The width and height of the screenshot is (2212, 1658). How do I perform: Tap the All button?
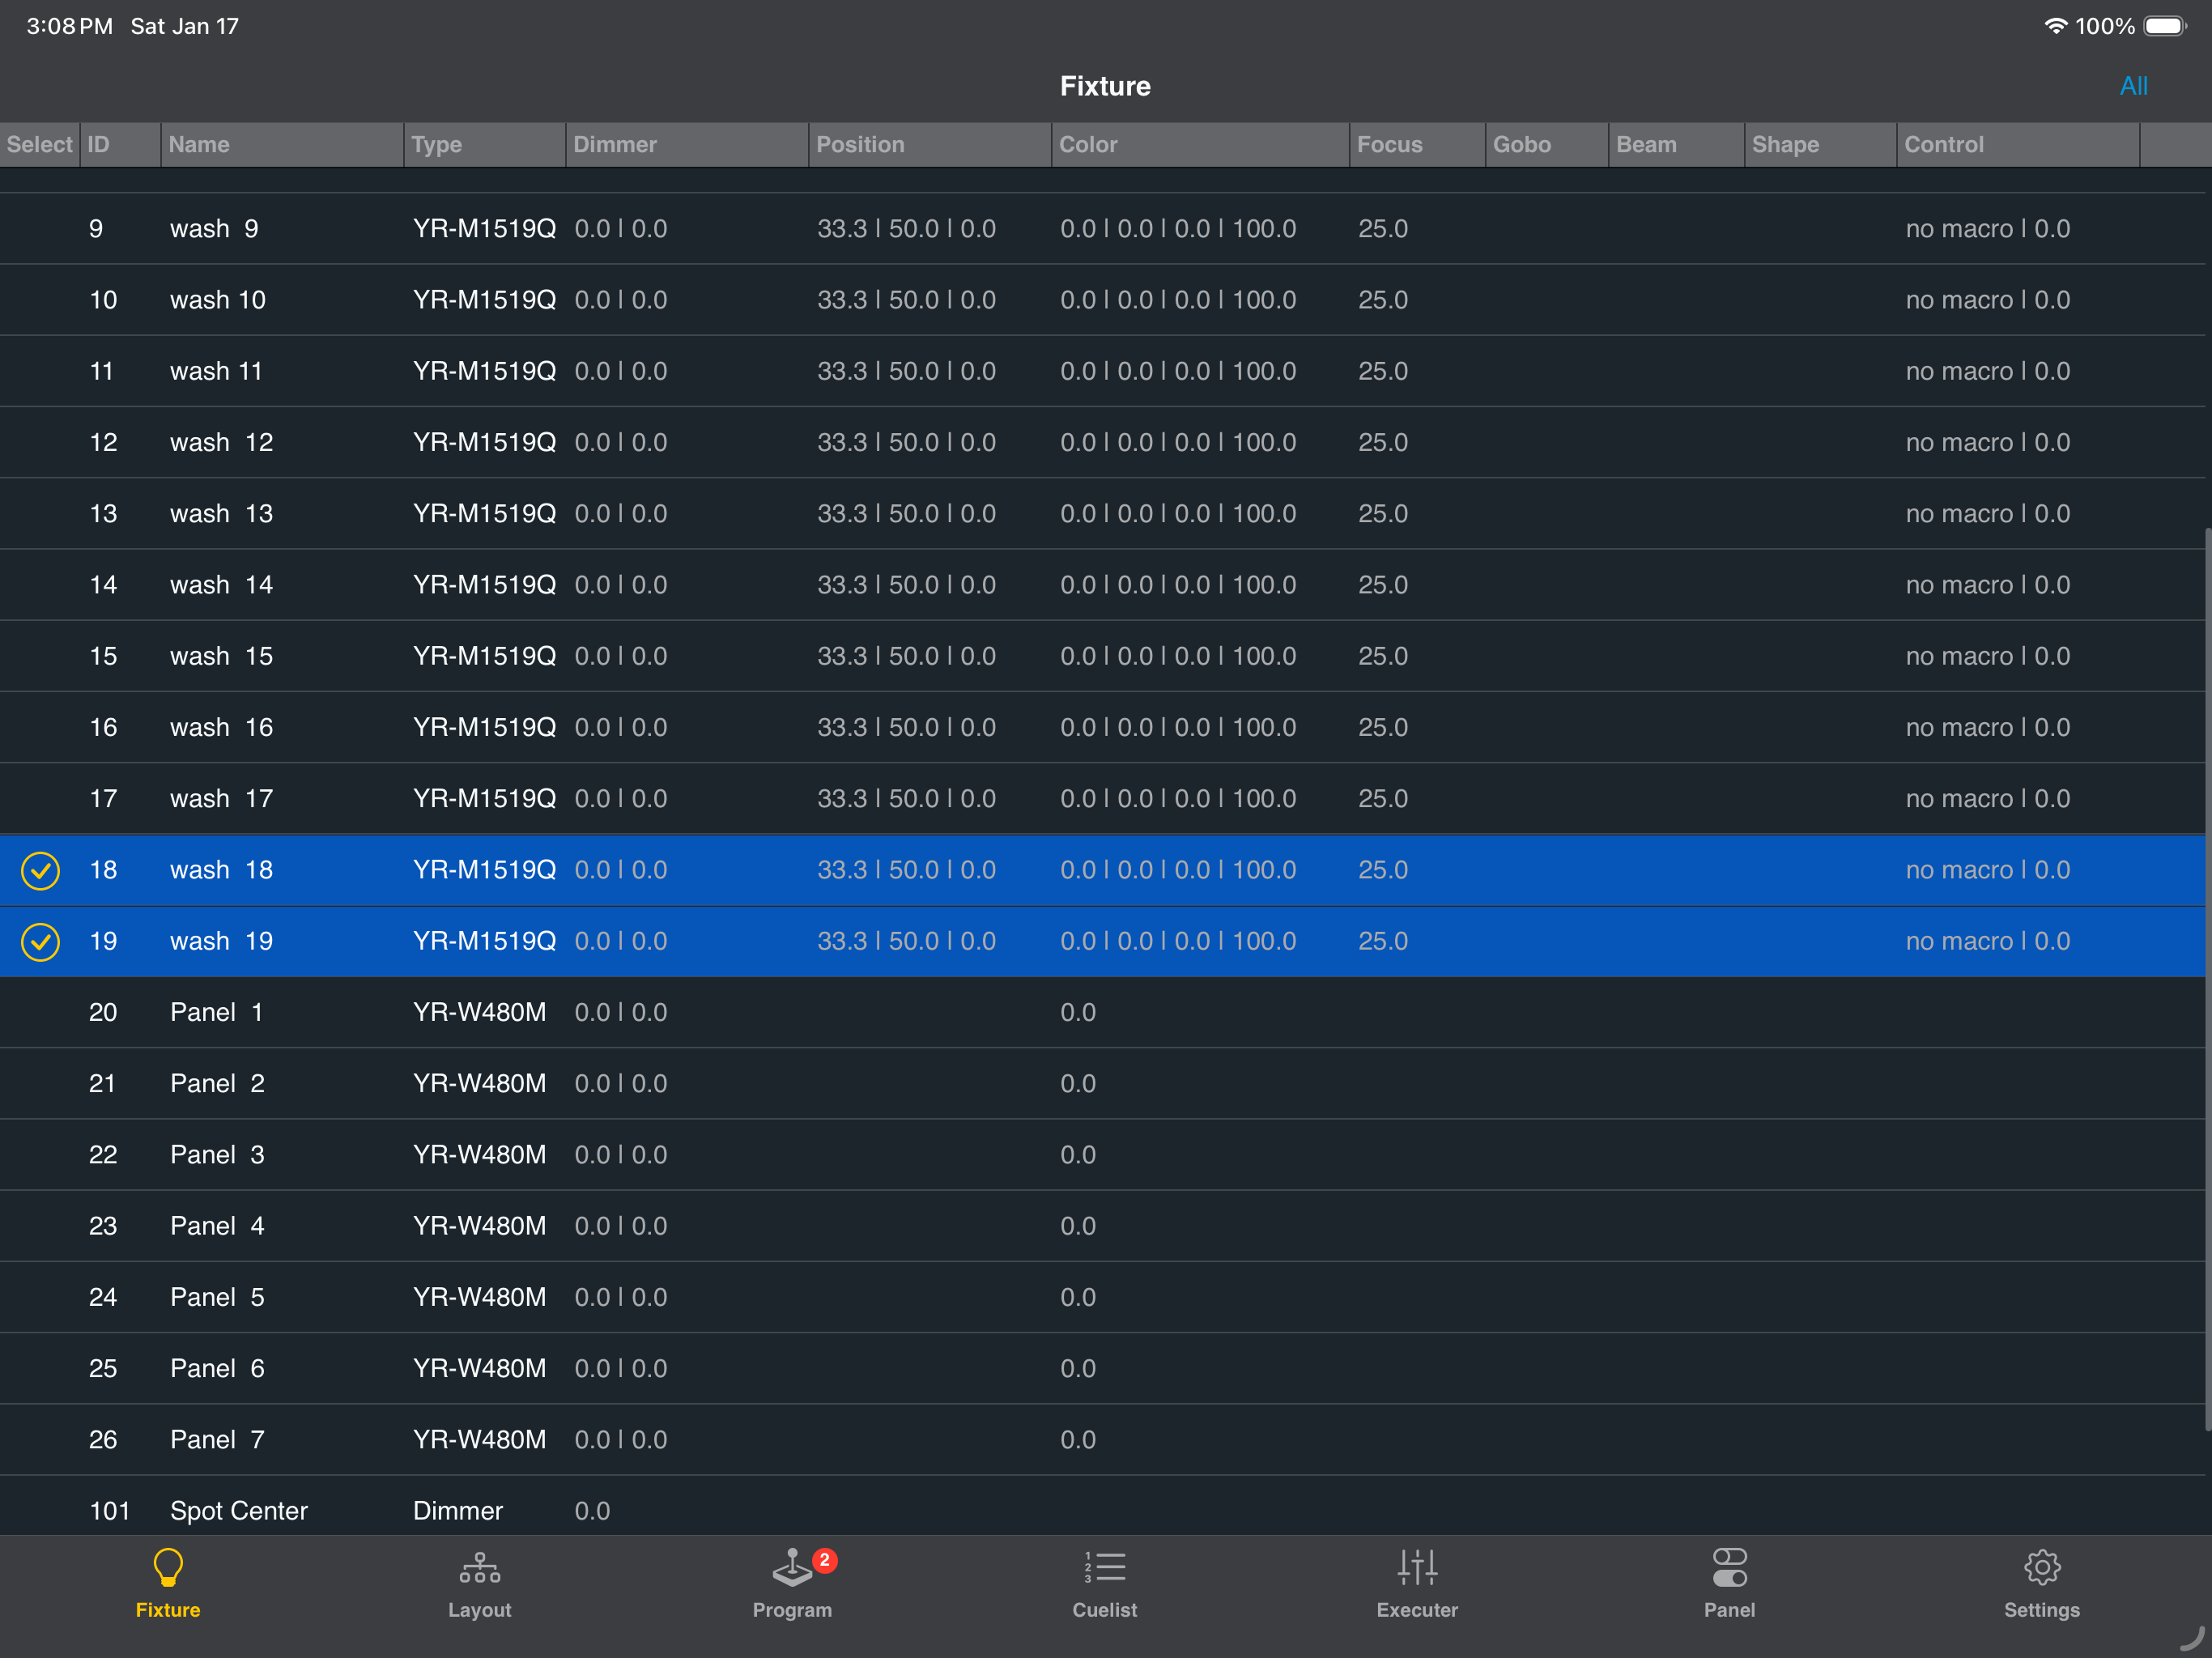pyautogui.click(x=2133, y=86)
